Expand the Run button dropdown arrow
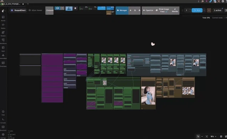The width and height of the screenshot is (227, 139). click(204, 10)
